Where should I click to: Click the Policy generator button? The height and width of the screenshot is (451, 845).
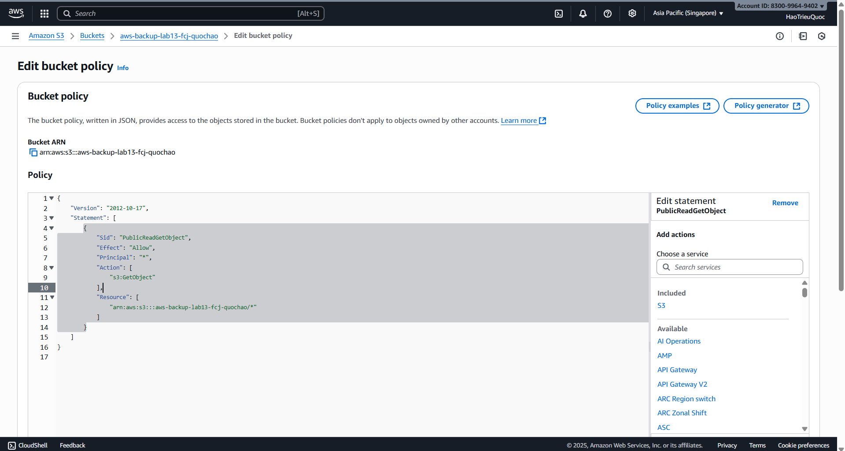766,106
